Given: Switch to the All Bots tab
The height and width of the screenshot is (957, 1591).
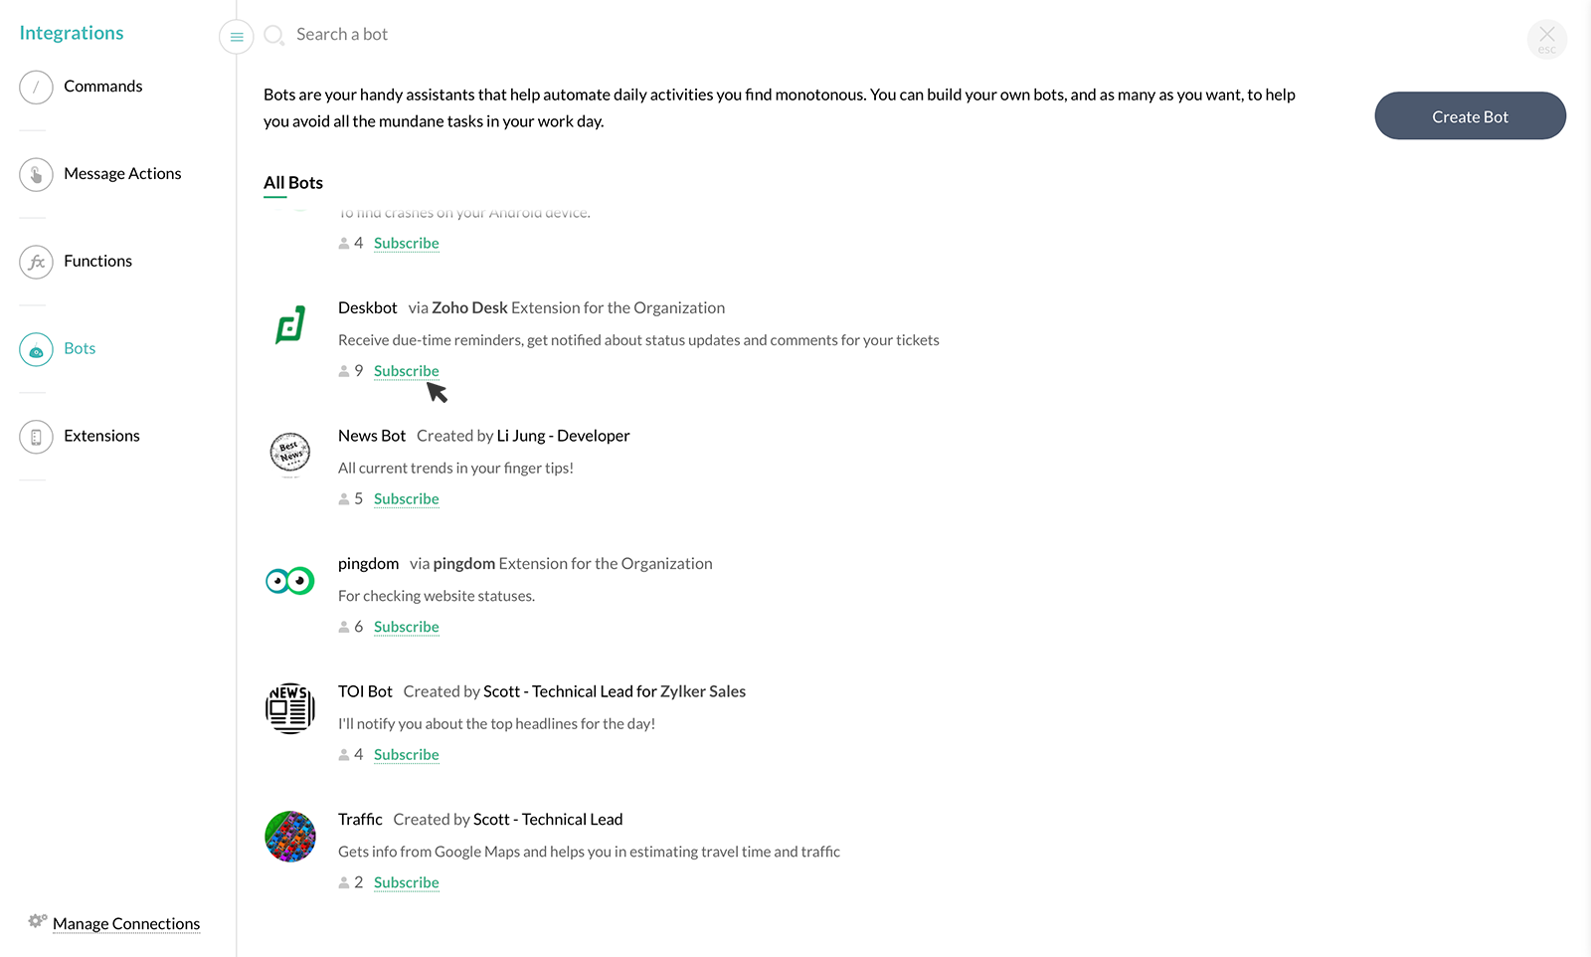Looking at the screenshot, I should (293, 183).
